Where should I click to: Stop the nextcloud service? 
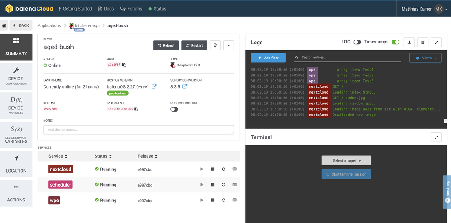[x=213, y=169]
